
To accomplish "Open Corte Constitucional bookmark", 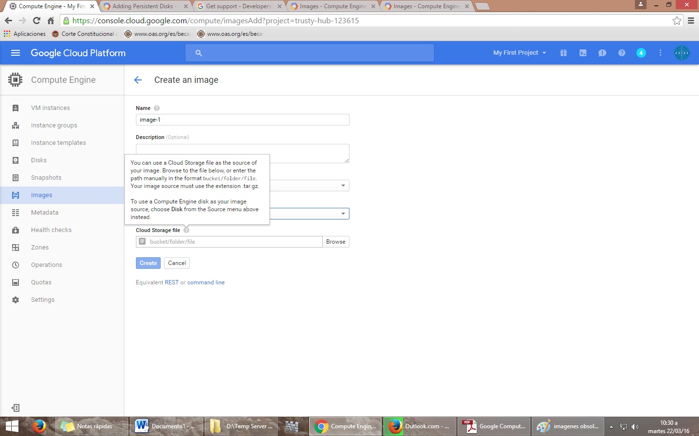I will [x=85, y=34].
